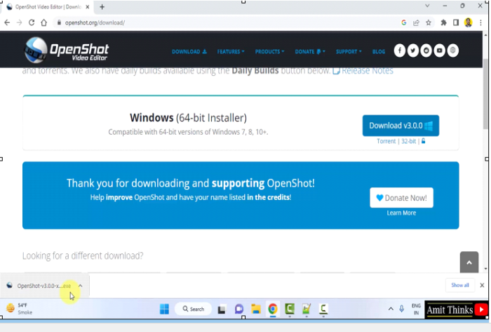The width and height of the screenshot is (491, 332).
Task: Open a new browser tab
Action: coord(102,7)
